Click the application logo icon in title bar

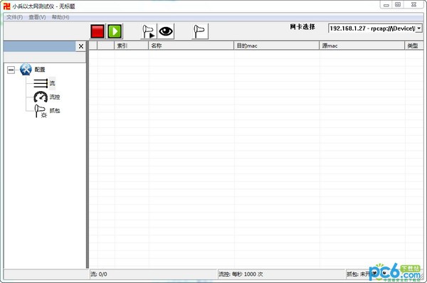7,6
